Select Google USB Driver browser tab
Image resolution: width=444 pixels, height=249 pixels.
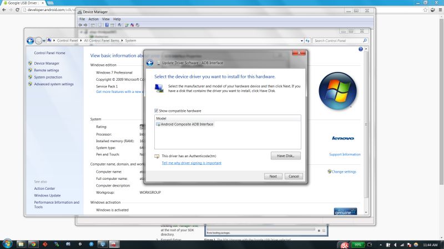pyautogui.click(x=23, y=3)
